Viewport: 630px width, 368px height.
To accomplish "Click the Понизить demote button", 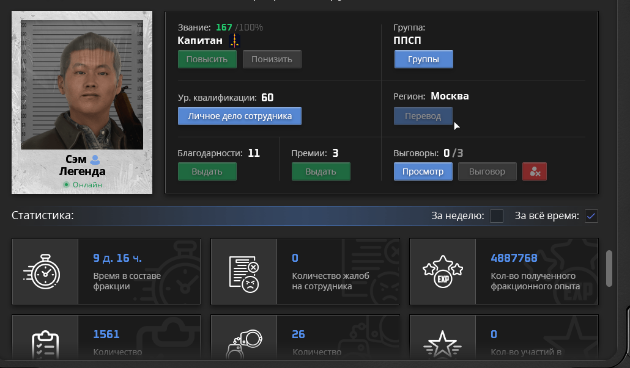I will click(x=272, y=59).
